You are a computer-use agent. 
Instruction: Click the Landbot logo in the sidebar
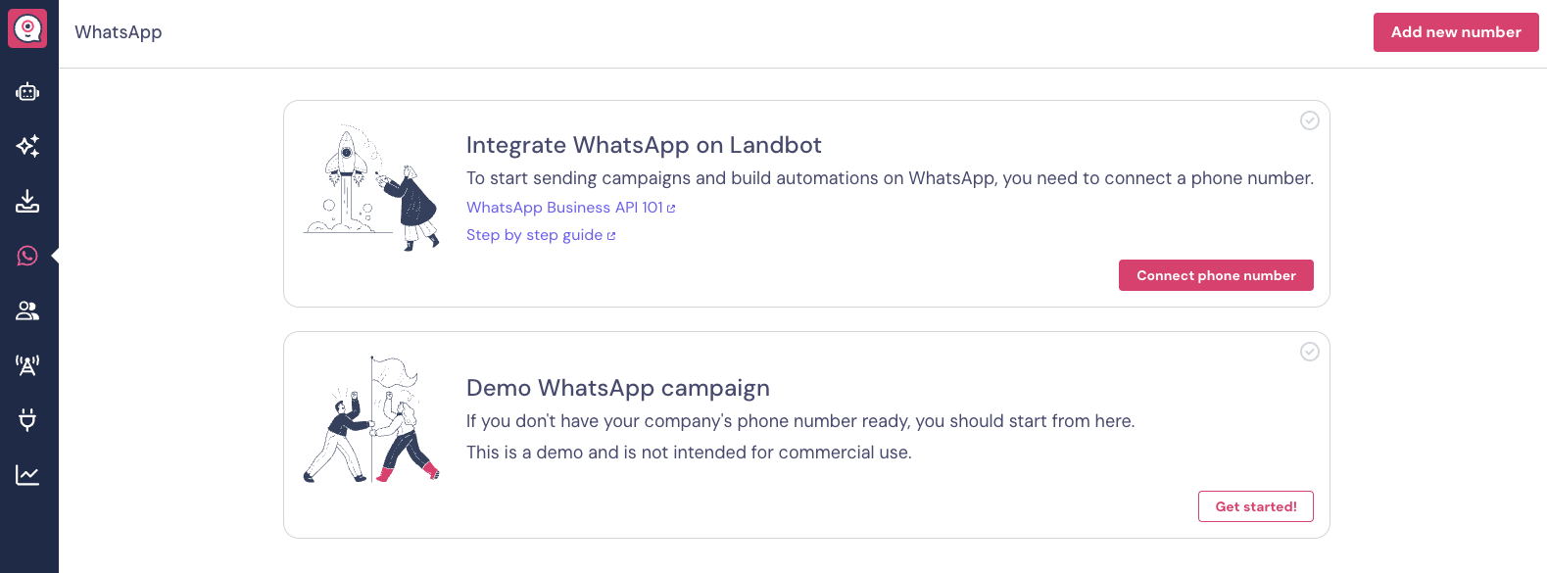27,29
